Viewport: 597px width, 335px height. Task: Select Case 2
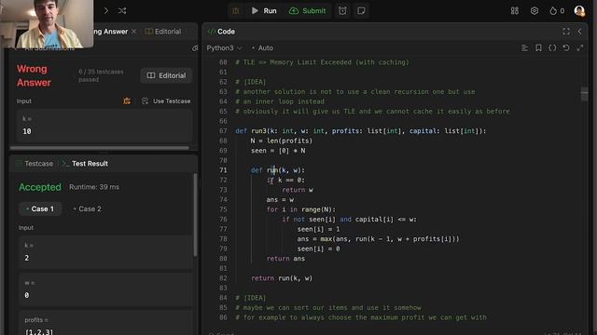87,208
